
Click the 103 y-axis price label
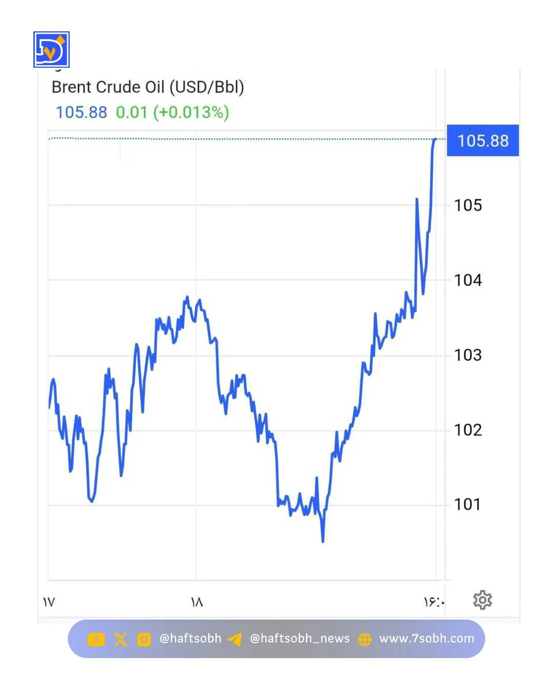468,355
